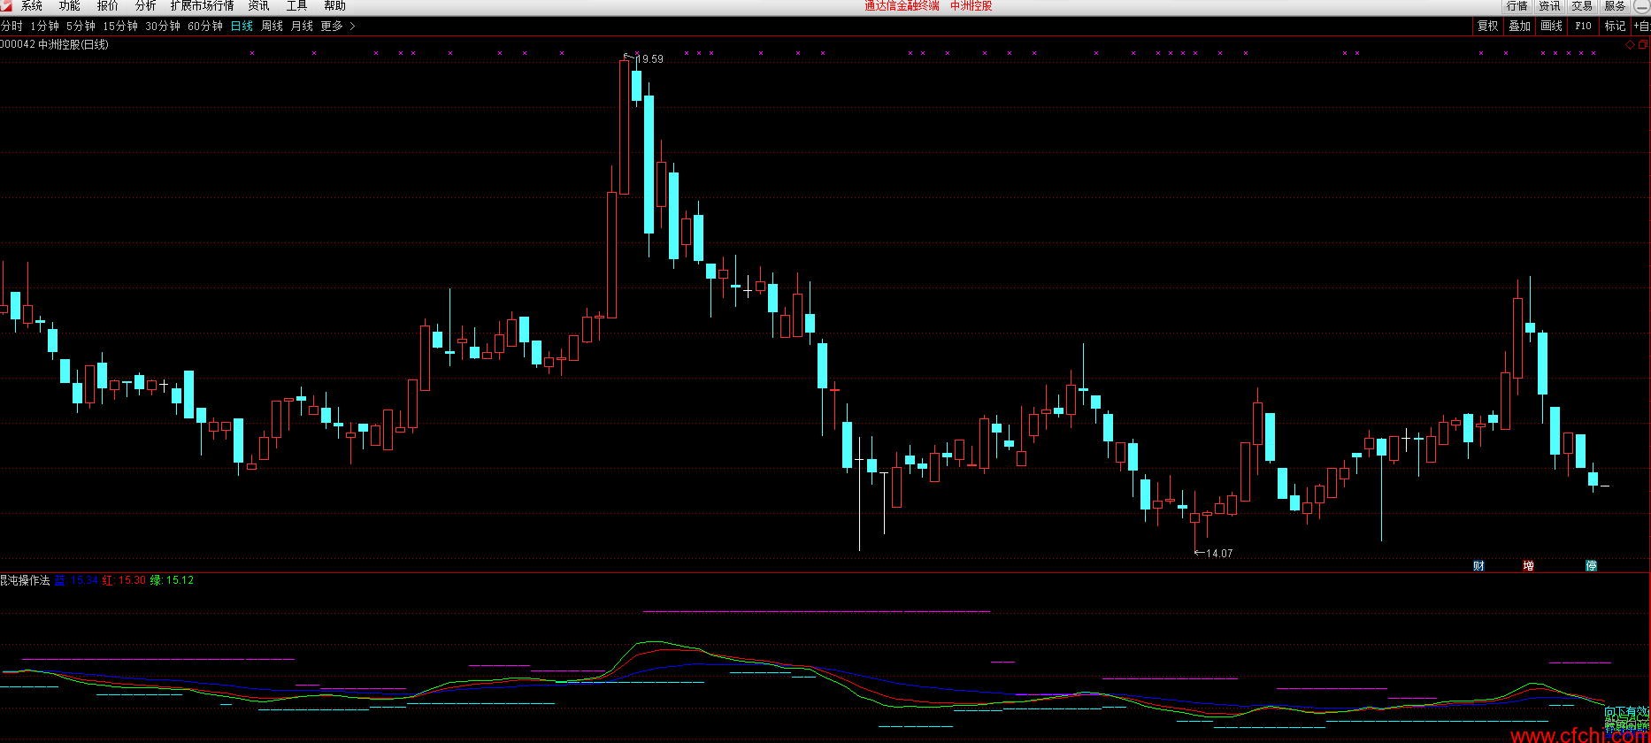Viewport: 1651px width, 743px height.
Task: Click the 财 info marker
Action: point(1478,566)
